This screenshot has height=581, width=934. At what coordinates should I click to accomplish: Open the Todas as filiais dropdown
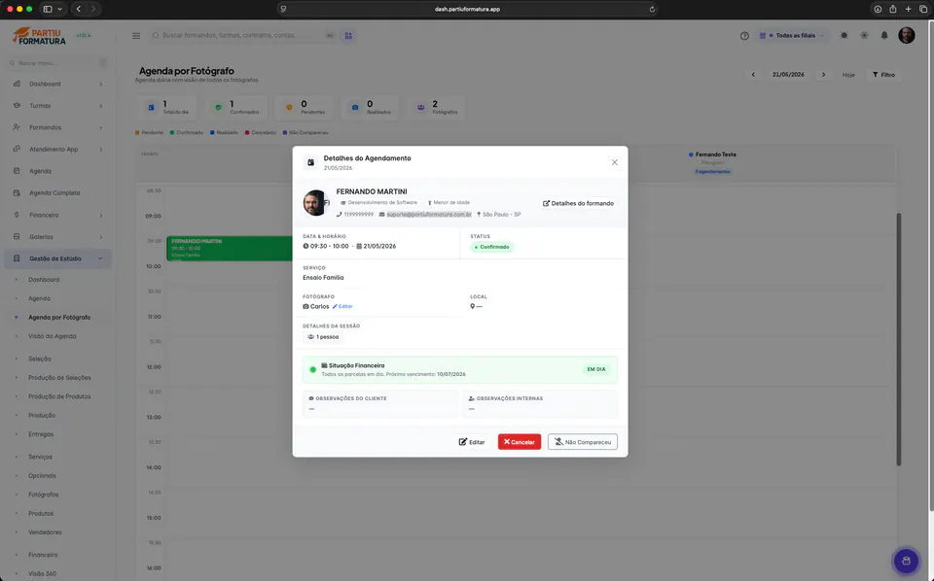click(x=792, y=36)
